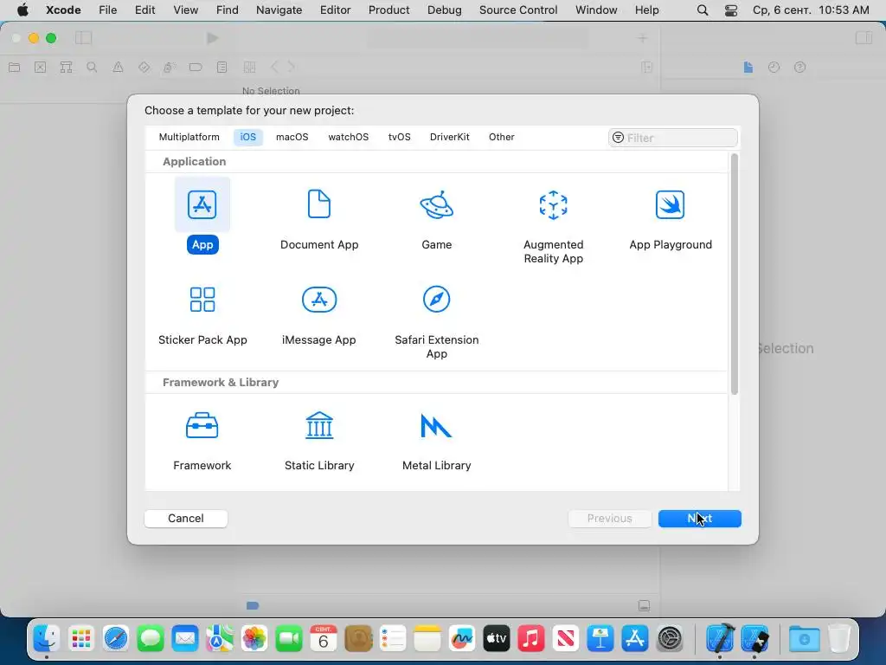The height and width of the screenshot is (665, 886).
Task: Open the Navigate menu
Action: pos(279,10)
